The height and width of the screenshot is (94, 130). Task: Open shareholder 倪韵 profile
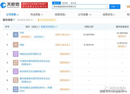coord(22,45)
